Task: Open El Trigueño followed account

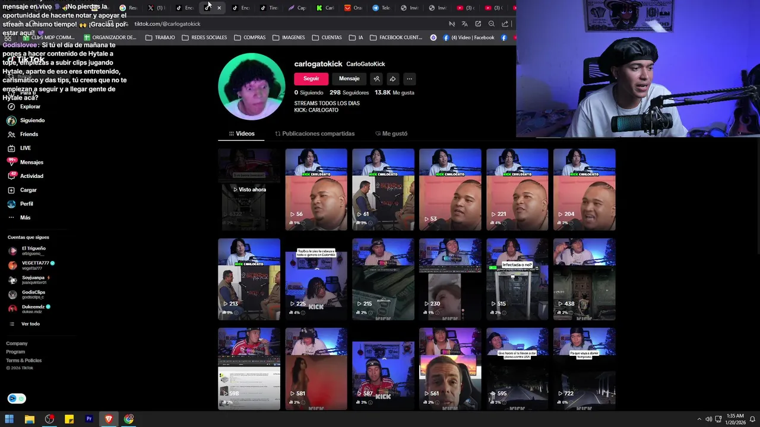Action: point(27,251)
